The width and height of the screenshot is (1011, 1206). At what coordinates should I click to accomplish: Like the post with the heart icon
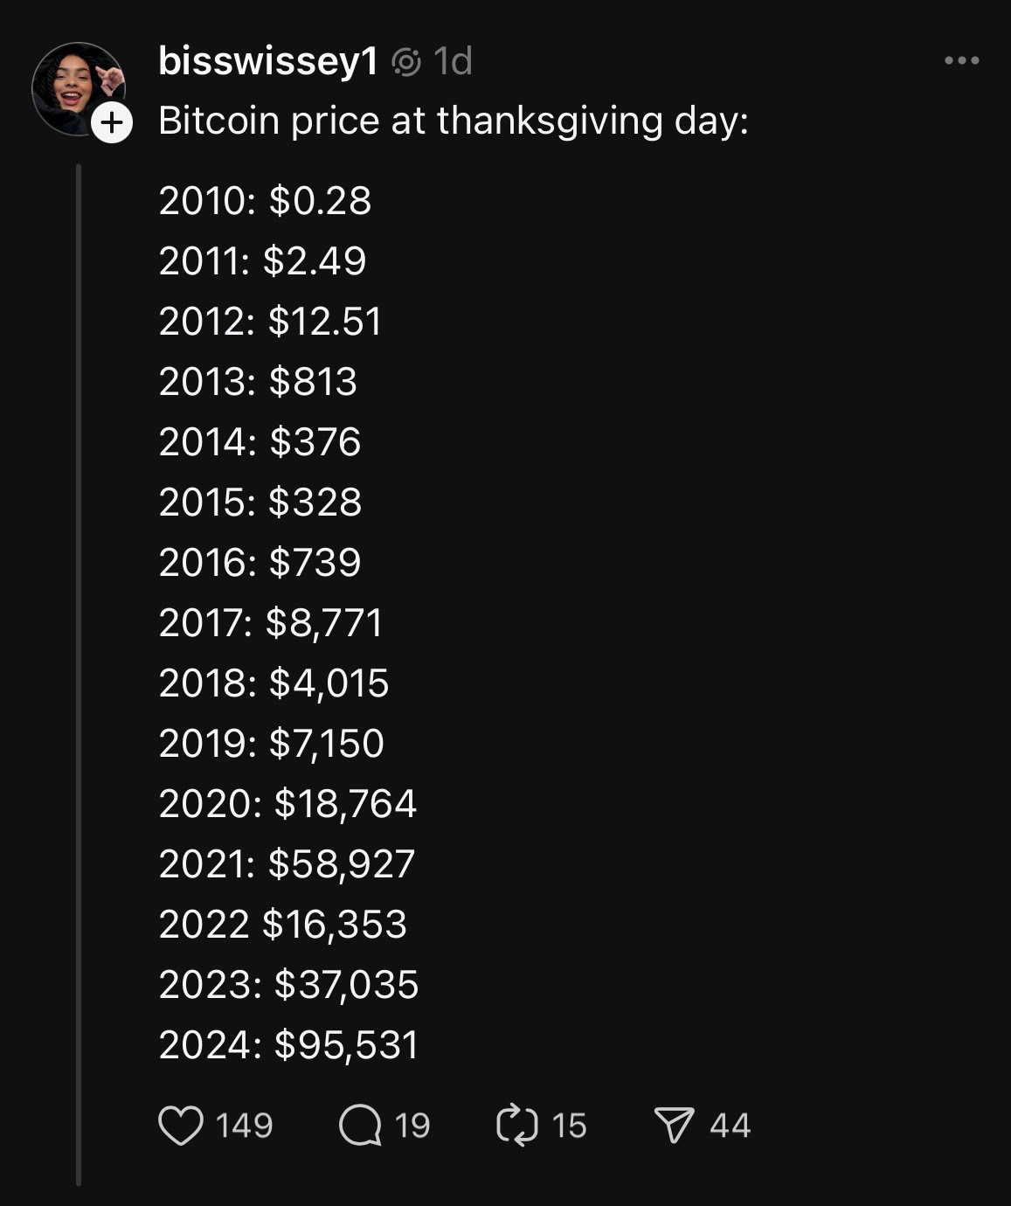(x=181, y=1125)
